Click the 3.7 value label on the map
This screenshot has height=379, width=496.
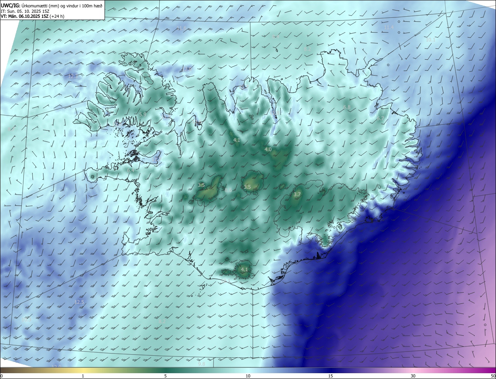click(297, 195)
